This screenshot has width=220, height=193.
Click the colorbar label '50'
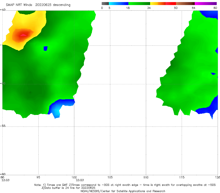pos(176,8)
